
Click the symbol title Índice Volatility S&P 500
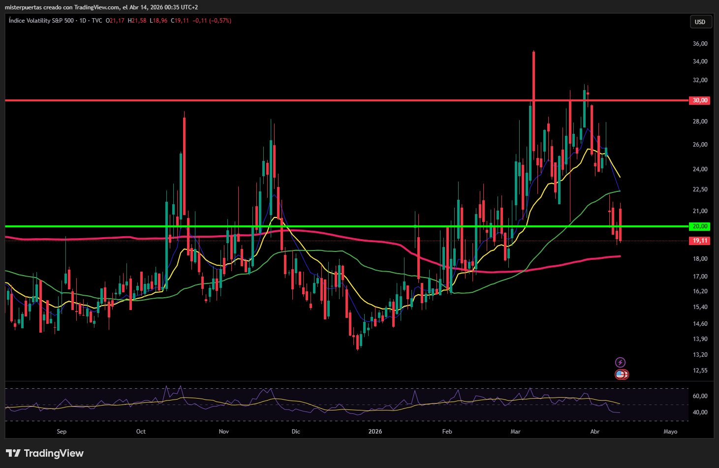coord(41,21)
